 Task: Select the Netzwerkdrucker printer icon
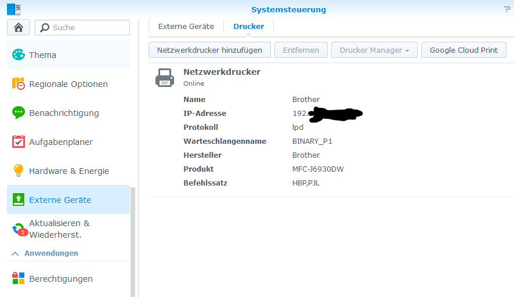[165, 77]
